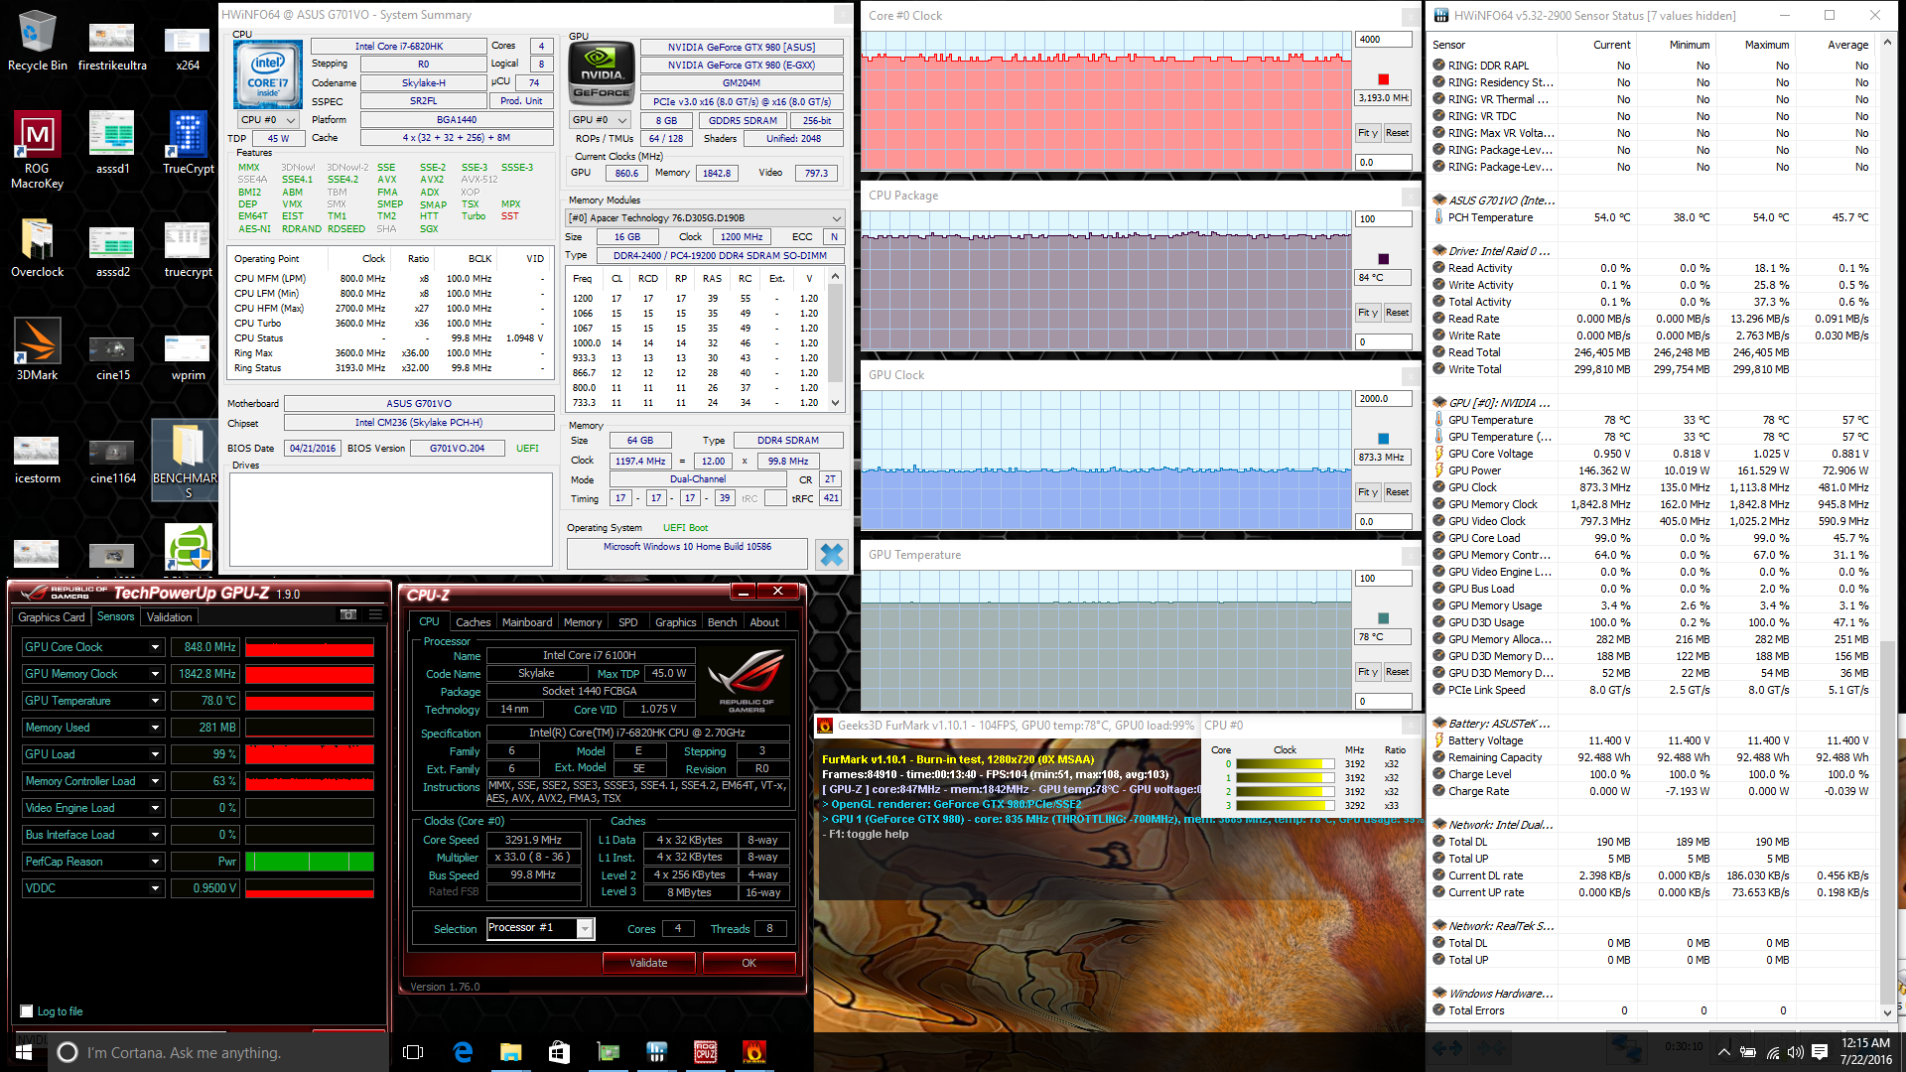1906x1072 pixels.
Task: Select the cine15 desktop file
Action: tap(112, 357)
